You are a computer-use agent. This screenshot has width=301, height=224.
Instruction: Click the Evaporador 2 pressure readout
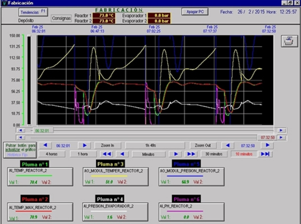tap(159, 21)
